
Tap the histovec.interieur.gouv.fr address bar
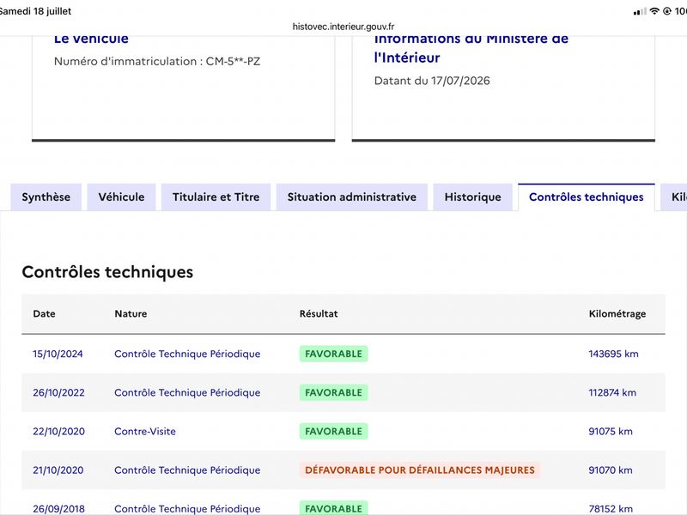click(x=343, y=27)
